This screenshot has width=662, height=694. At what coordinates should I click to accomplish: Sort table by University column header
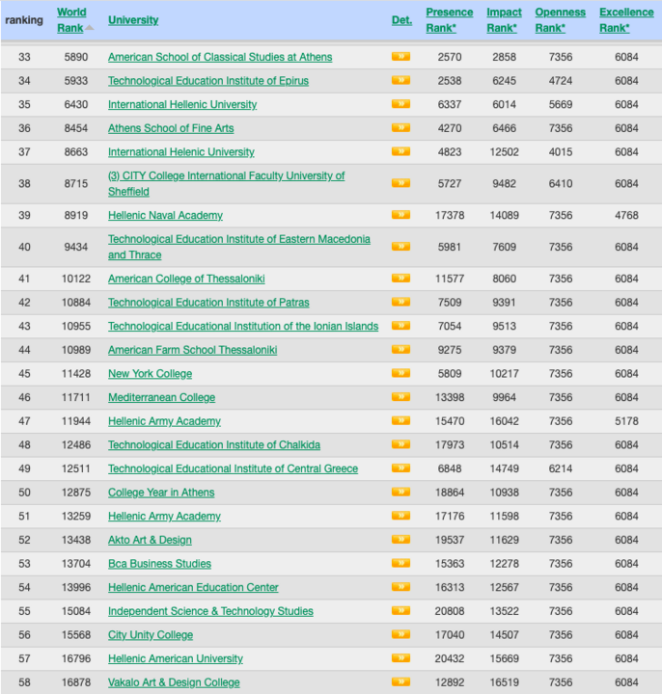(133, 20)
